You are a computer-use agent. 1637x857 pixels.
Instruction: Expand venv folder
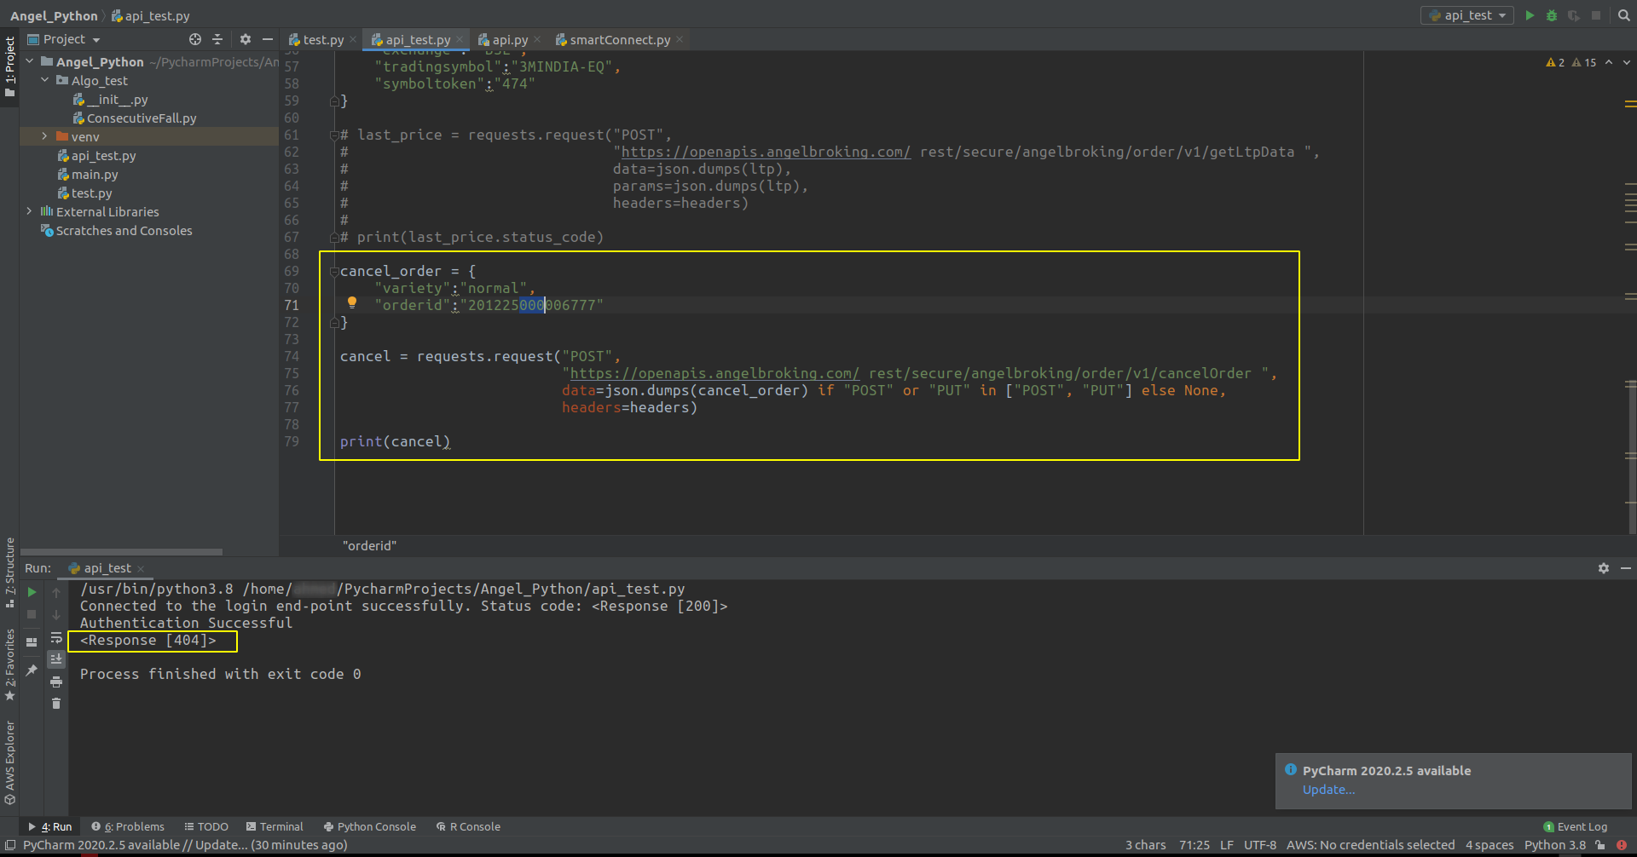45,136
